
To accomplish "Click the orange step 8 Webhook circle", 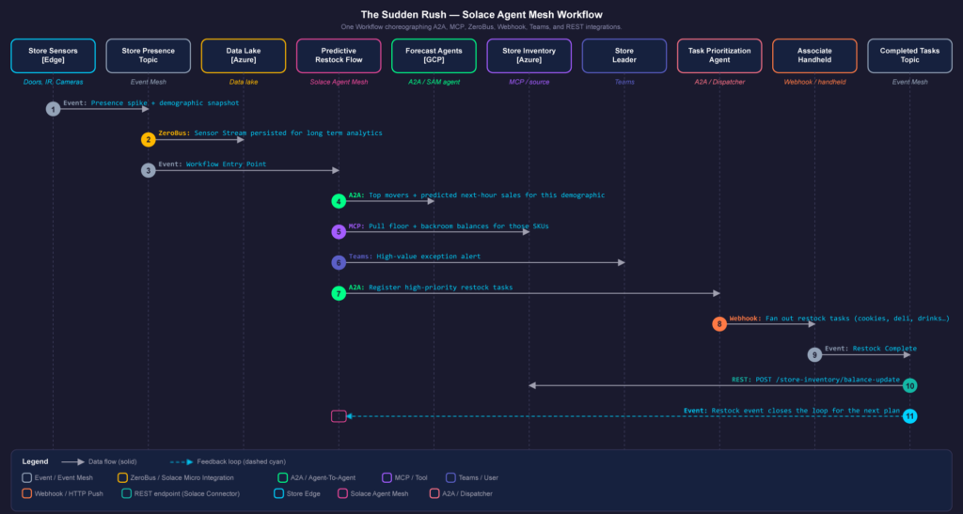I will [x=719, y=324].
